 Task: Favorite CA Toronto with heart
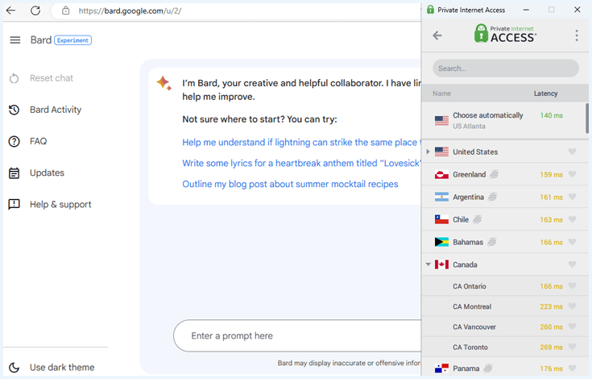coord(573,347)
